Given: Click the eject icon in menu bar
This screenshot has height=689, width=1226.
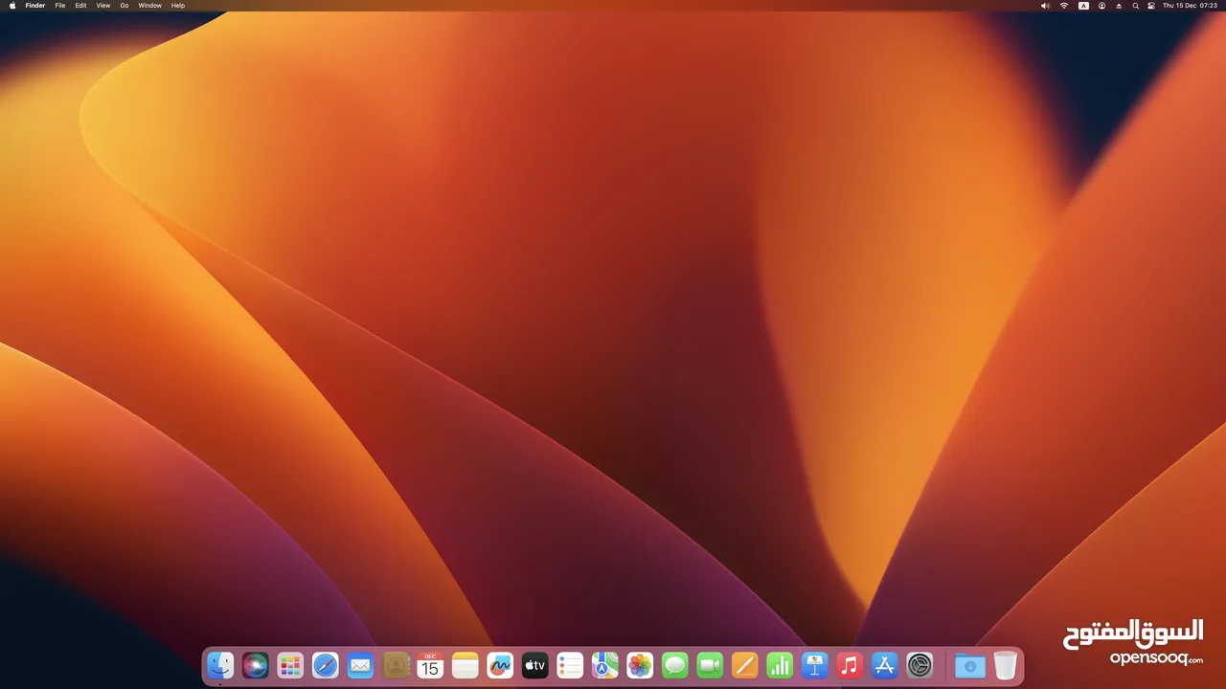Looking at the screenshot, I should tap(1119, 6).
